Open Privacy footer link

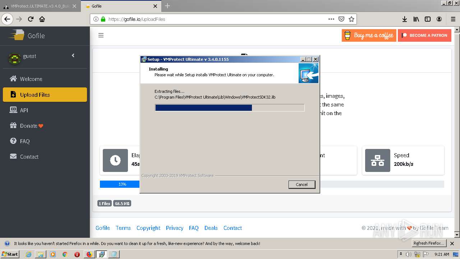coord(175,228)
